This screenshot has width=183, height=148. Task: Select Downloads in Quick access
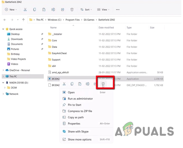click(x=17, y=39)
